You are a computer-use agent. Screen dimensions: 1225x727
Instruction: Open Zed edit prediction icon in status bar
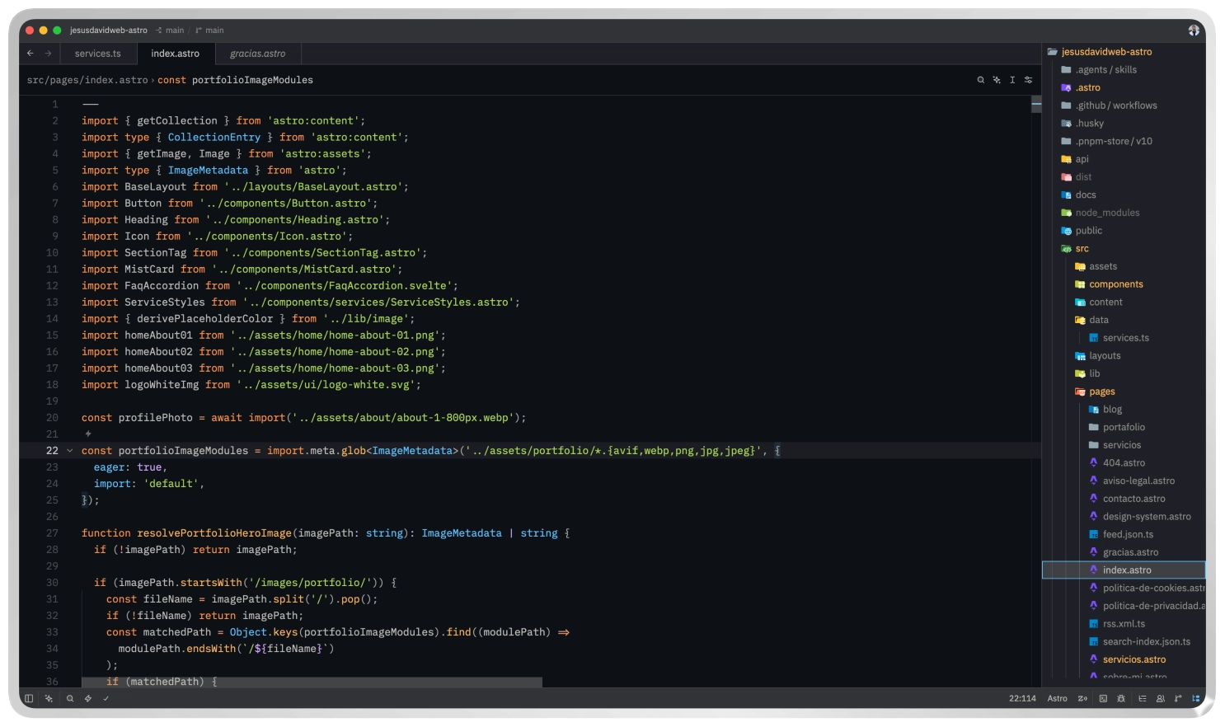coord(1083,698)
